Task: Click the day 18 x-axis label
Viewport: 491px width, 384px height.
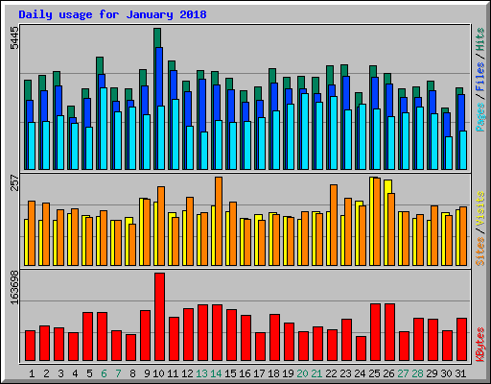Action: (273, 373)
